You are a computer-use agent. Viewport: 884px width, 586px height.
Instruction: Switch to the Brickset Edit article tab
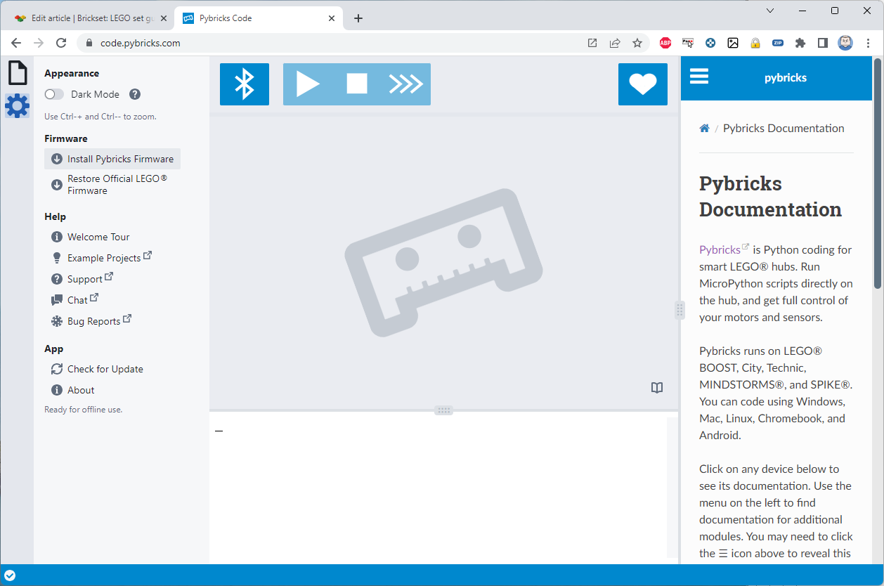click(90, 18)
